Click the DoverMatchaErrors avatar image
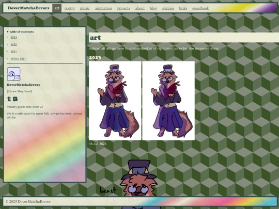 (x=13, y=74)
